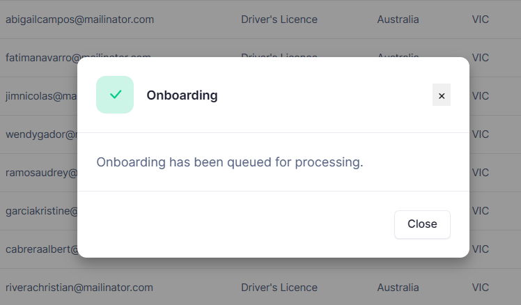Viewport: 521px width, 305px height.
Task: Click the green checkmark success icon
Action: click(115, 95)
